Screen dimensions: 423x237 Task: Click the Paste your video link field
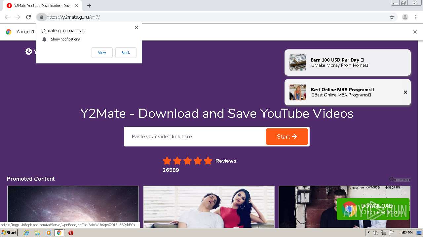(x=195, y=137)
